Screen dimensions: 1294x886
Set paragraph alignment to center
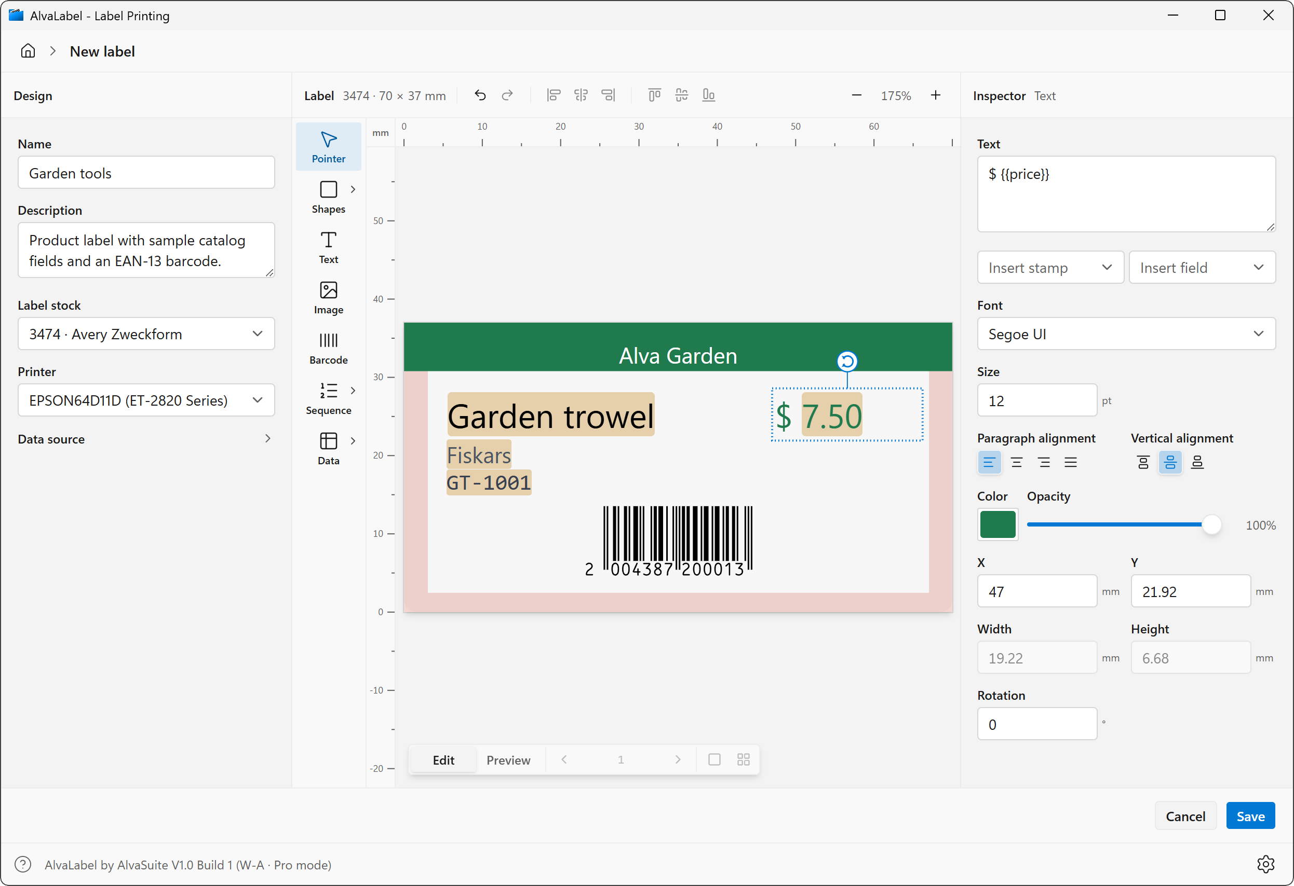tap(1017, 462)
